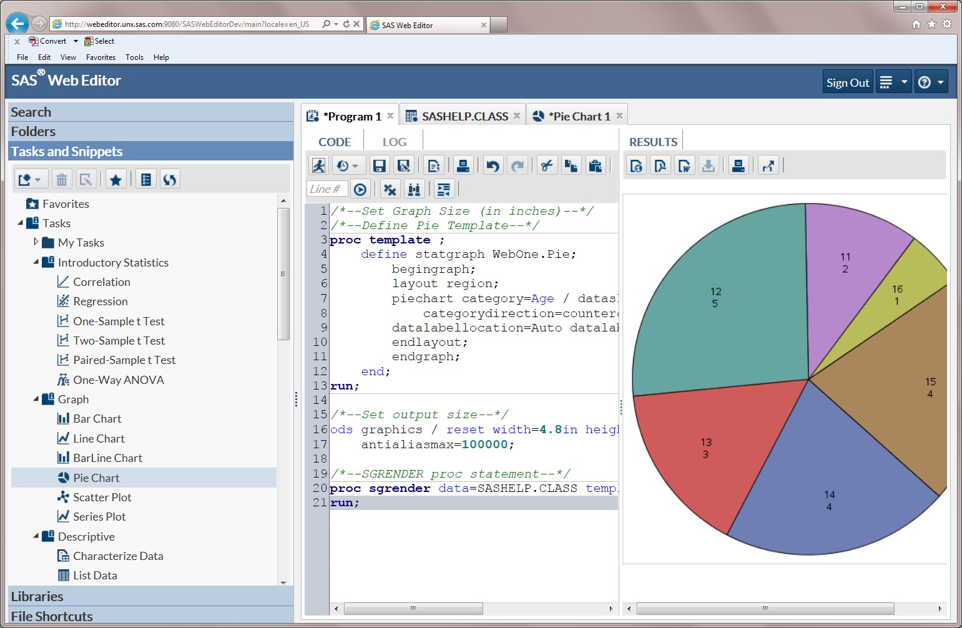Image resolution: width=962 pixels, height=628 pixels.
Task: Refresh the Tasks and Snippets tree
Action: pyautogui.click(x=169, y=179)
